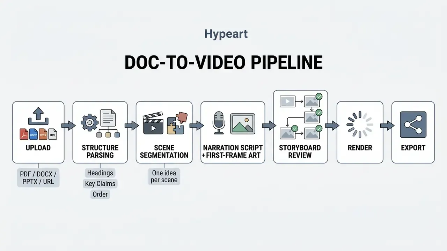Viewport: 447px width, 251px height.
Task: Open the UPLOAD step card label
Action: pos(38,148)
